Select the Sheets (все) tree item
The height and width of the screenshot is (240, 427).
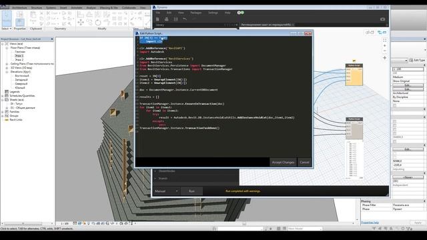[x=17, y=100]
